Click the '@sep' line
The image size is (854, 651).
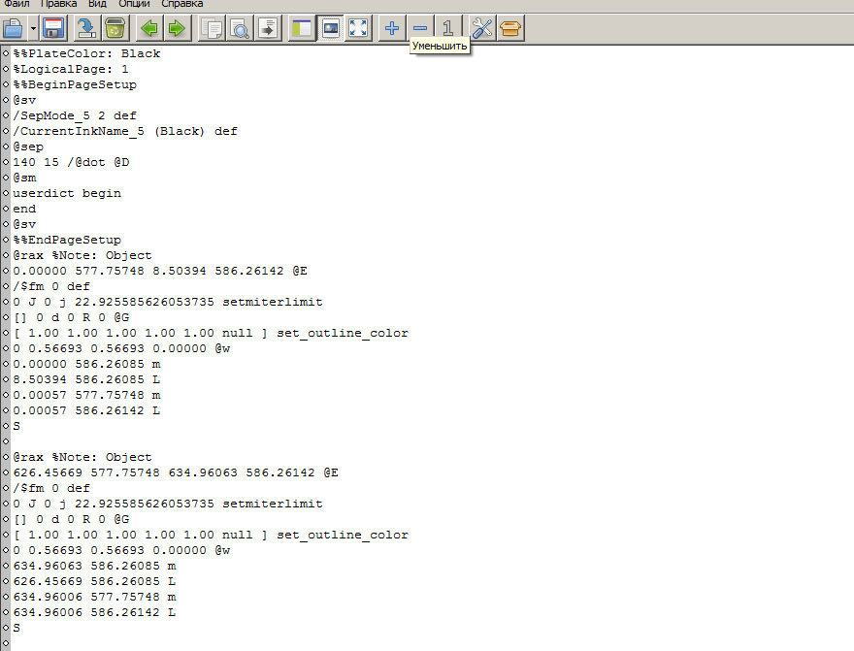click(28, 146)
